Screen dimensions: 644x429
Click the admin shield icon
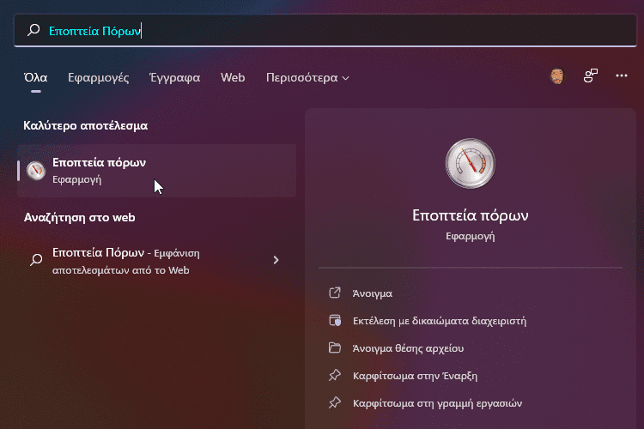click(335, 320)
